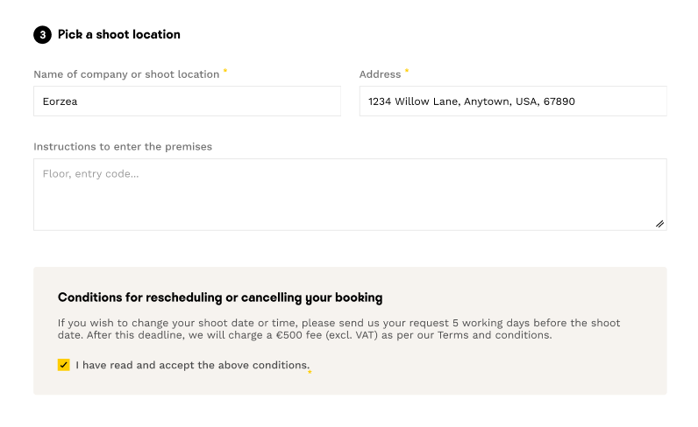Image resolution: width=698 pixels, height=427 pixels.
Task: Grab the textarea resize handle
Action: [x=659, y=223]
